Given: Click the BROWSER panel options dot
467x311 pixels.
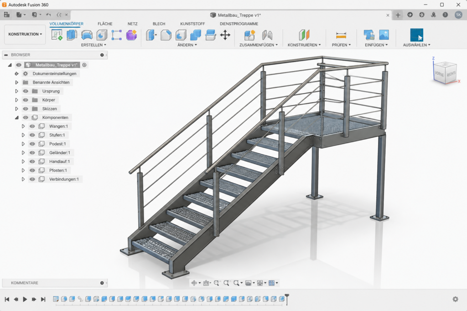Looking at the screenshot, I should (102, 55).
